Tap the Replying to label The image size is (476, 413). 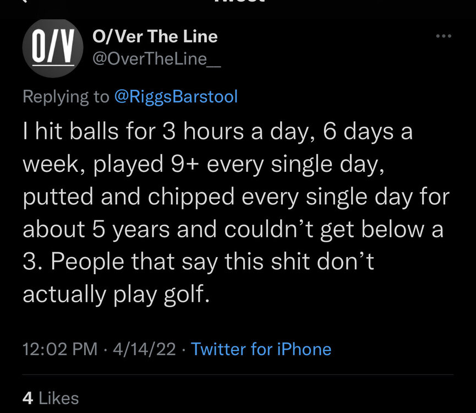point(66,97)
